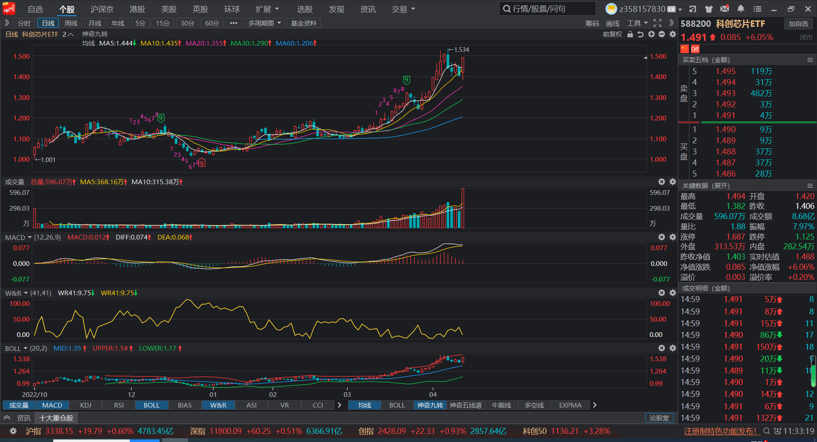Viewport: 817px width, 442px height.
Task: Open menu icon of 关键数据 panel
Action: tap(810, 186)
